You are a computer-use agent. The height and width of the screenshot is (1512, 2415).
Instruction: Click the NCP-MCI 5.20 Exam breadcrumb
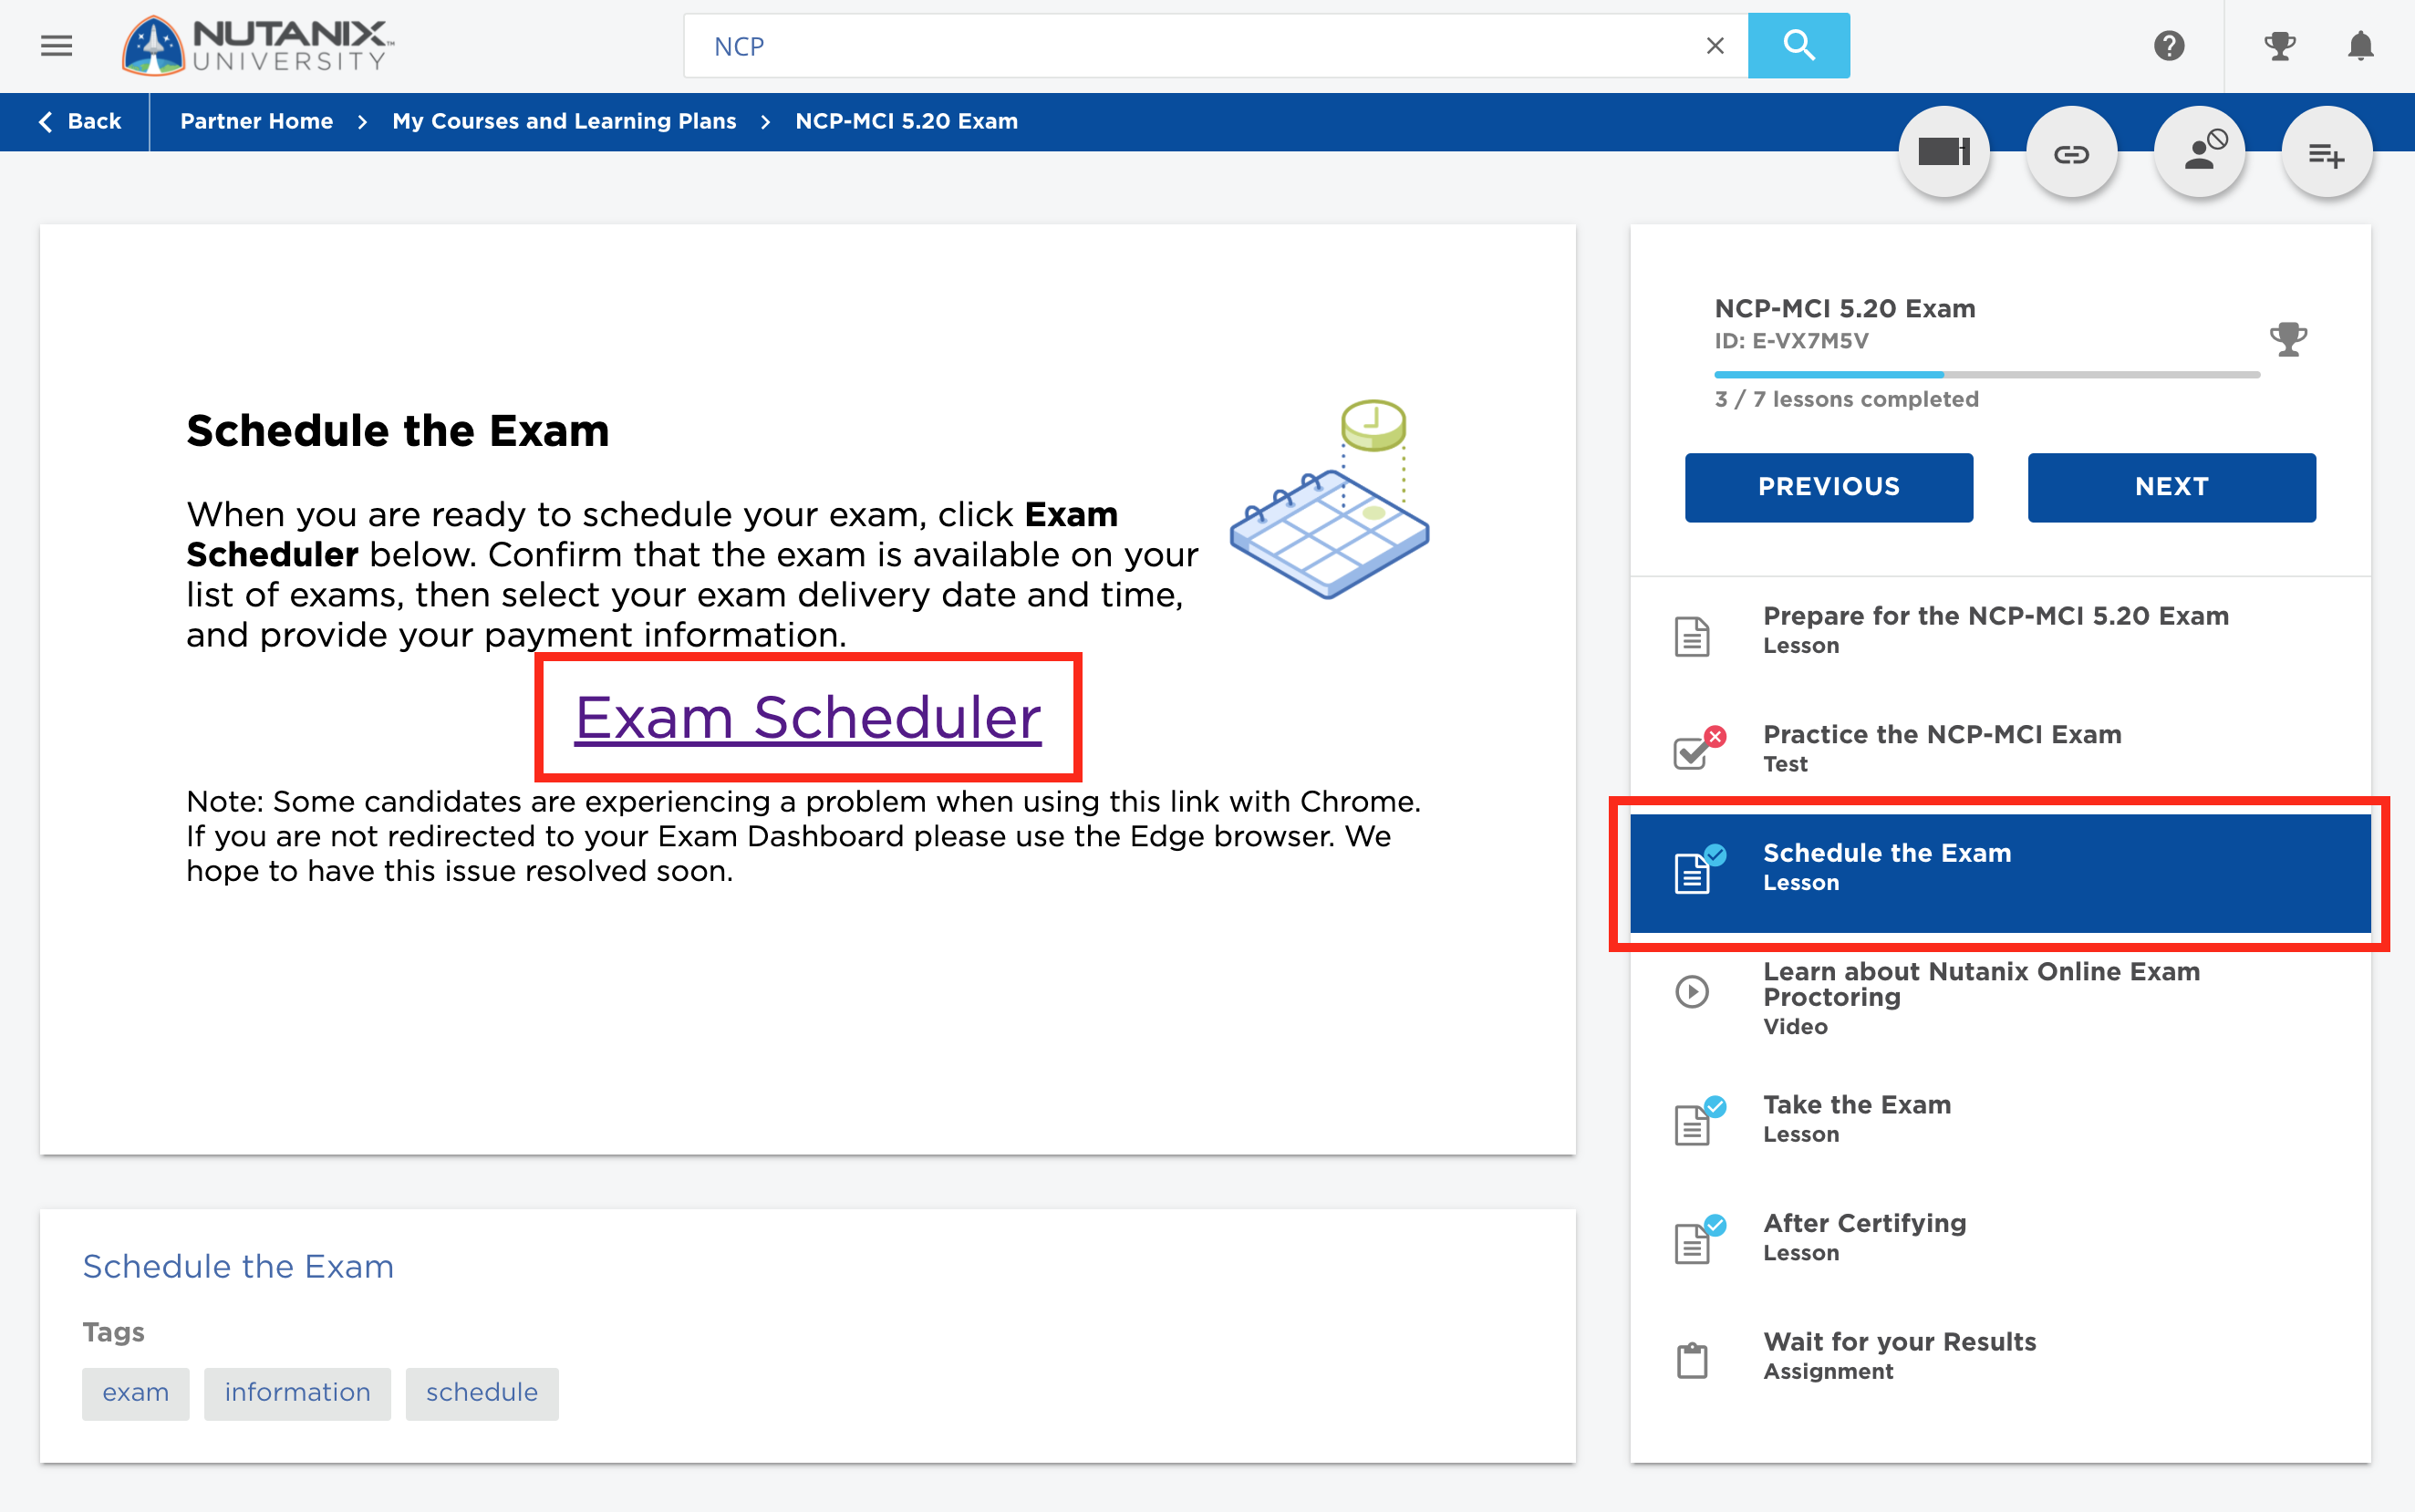(906, 121)
